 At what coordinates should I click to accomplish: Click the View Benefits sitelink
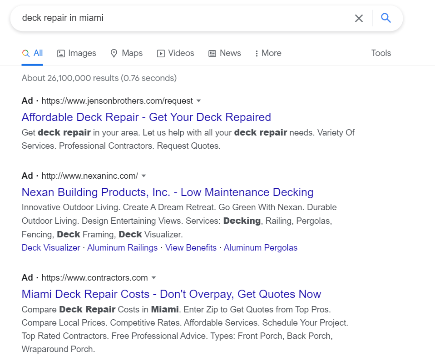(191, 247)
